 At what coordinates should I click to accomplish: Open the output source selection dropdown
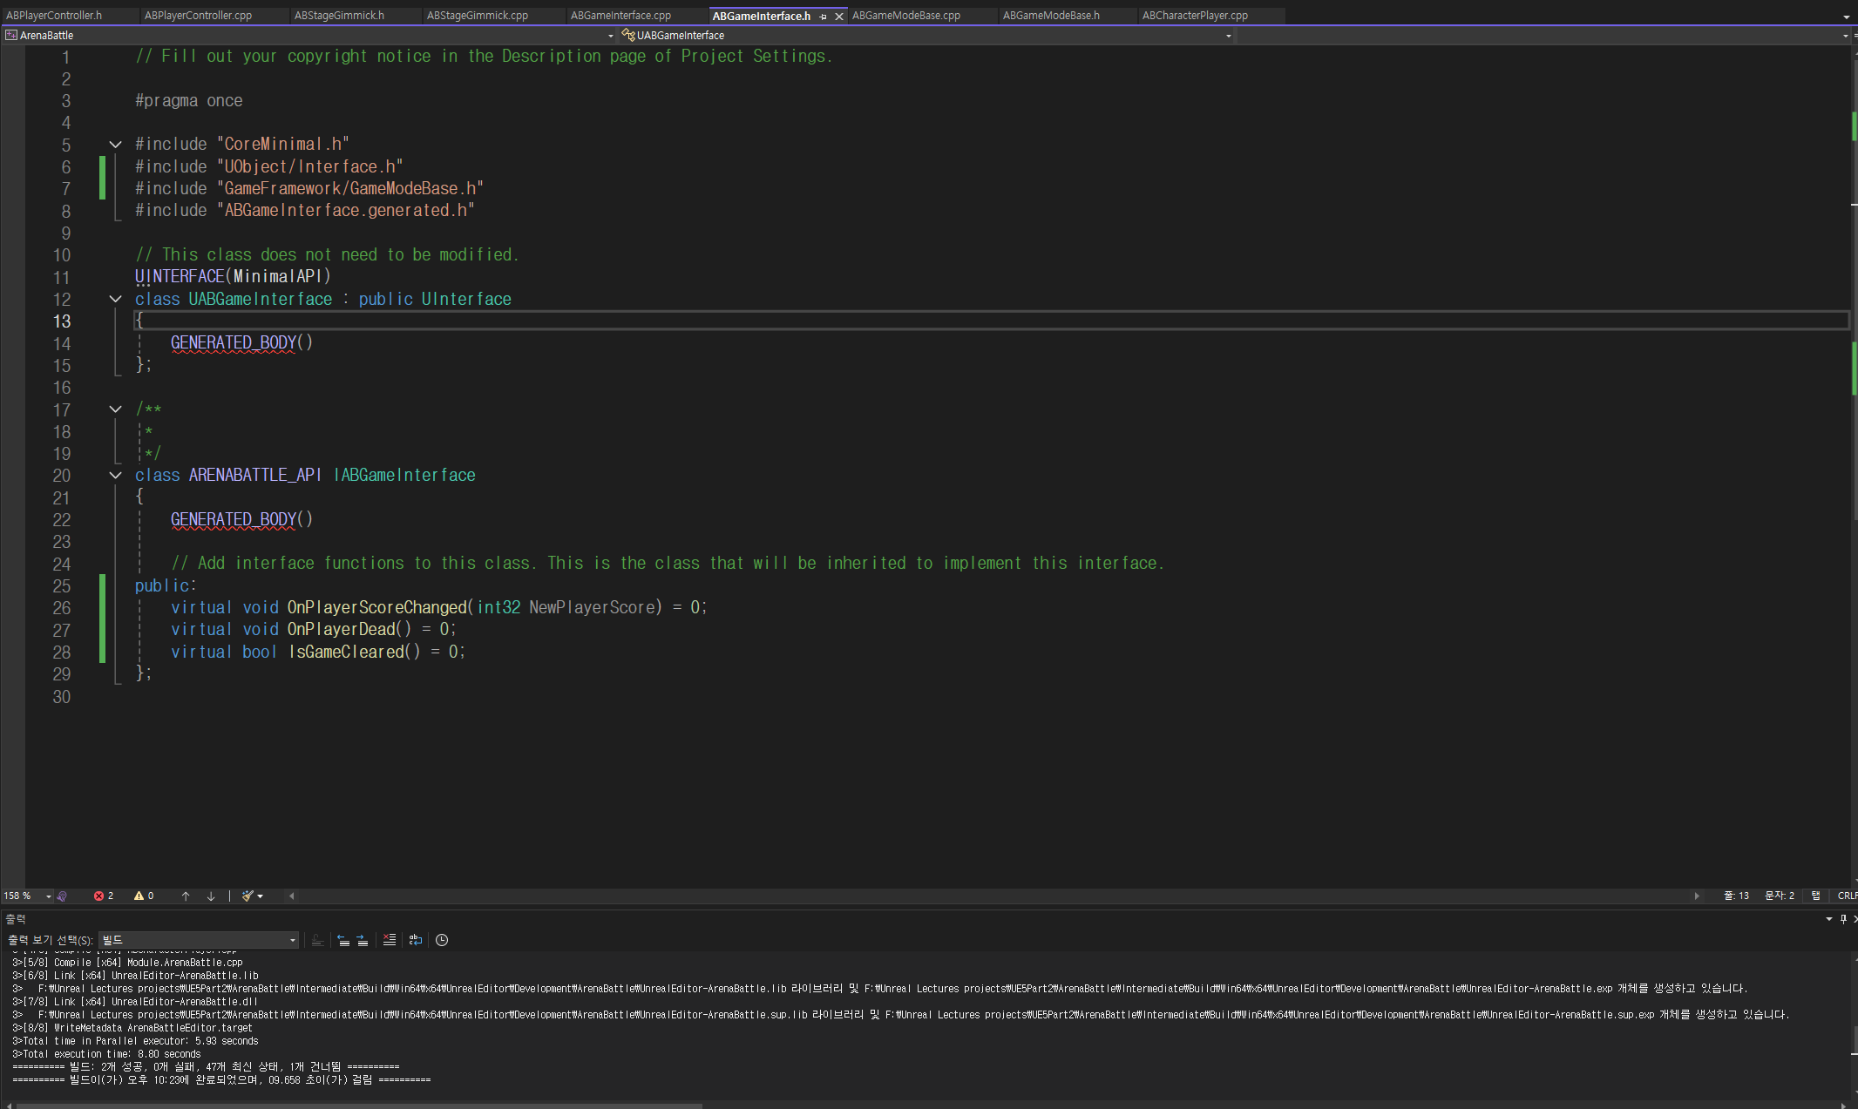click(199, 940)
